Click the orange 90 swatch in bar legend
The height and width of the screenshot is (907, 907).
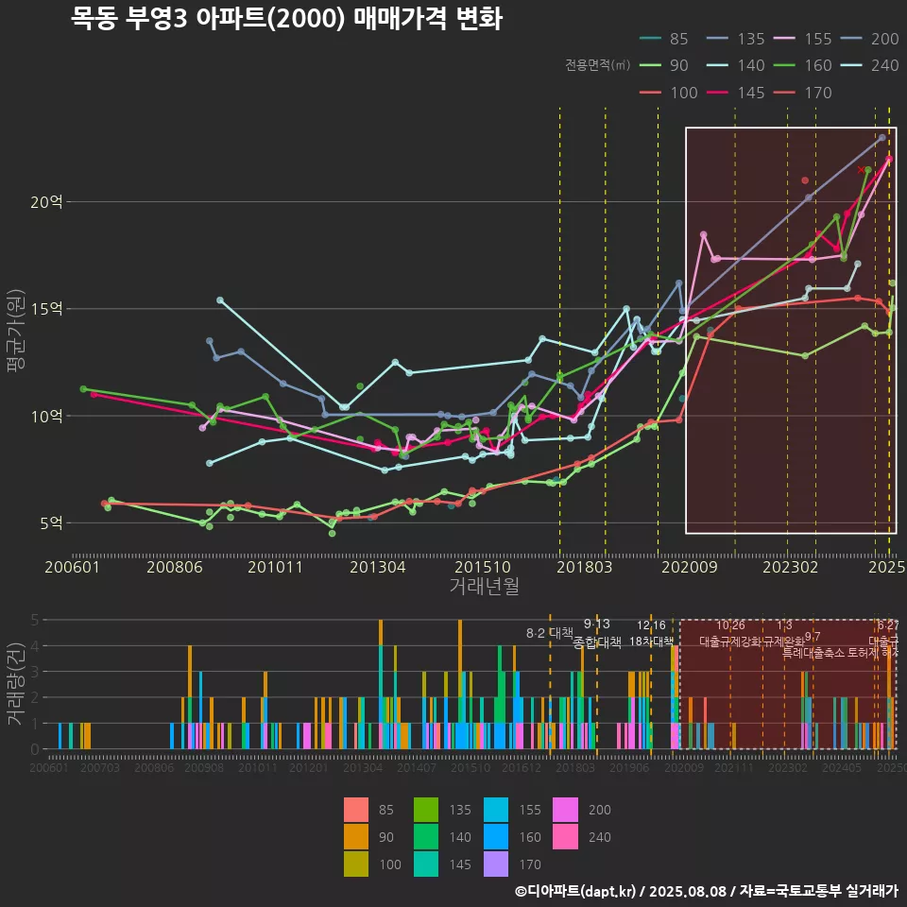(x=356, y=837)
